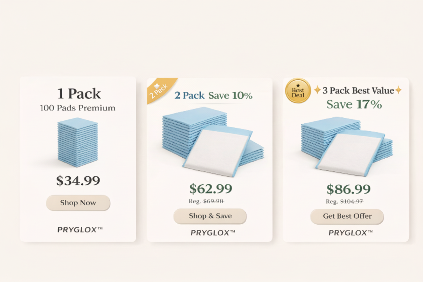Click the $86.99 price
Image resolution: width=423 pixels, height=282 pixels.
coord(348,189)
